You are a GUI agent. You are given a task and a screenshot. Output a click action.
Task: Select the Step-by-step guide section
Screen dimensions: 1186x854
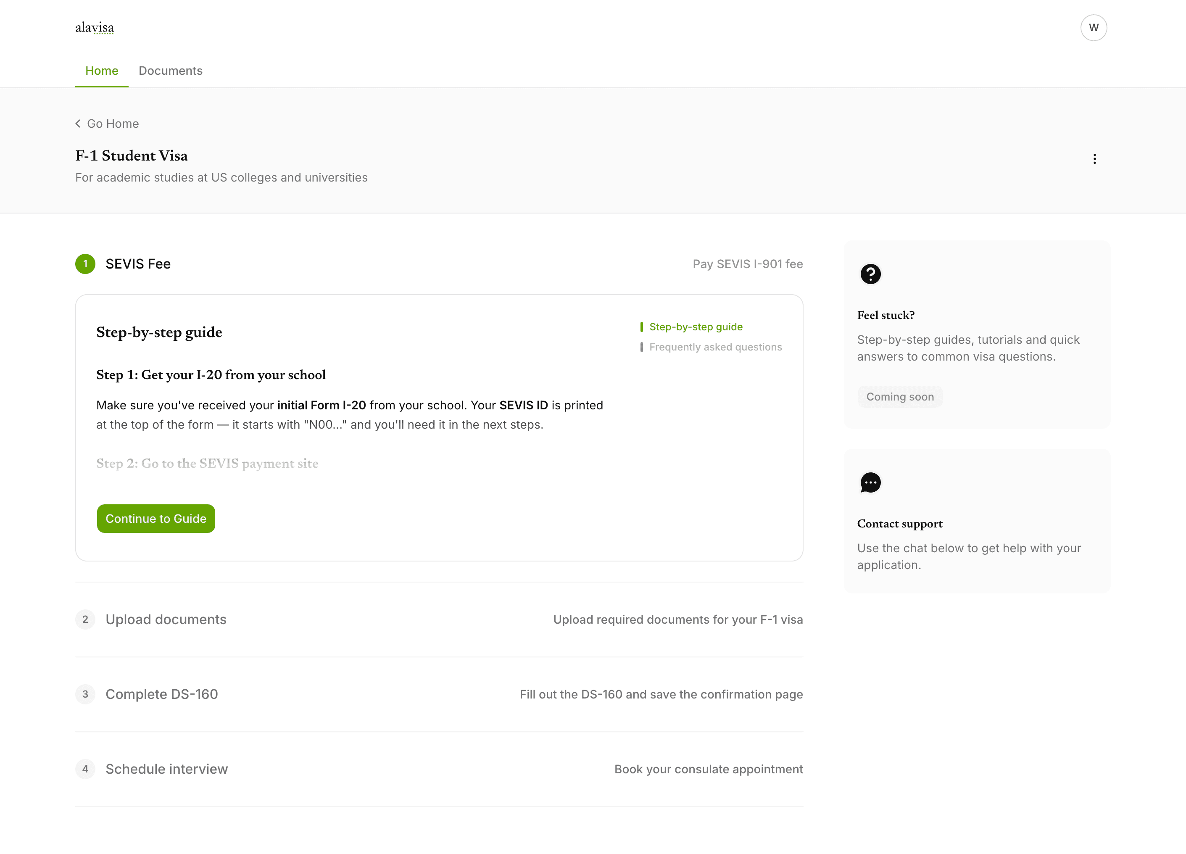click(x=696, y=326)
